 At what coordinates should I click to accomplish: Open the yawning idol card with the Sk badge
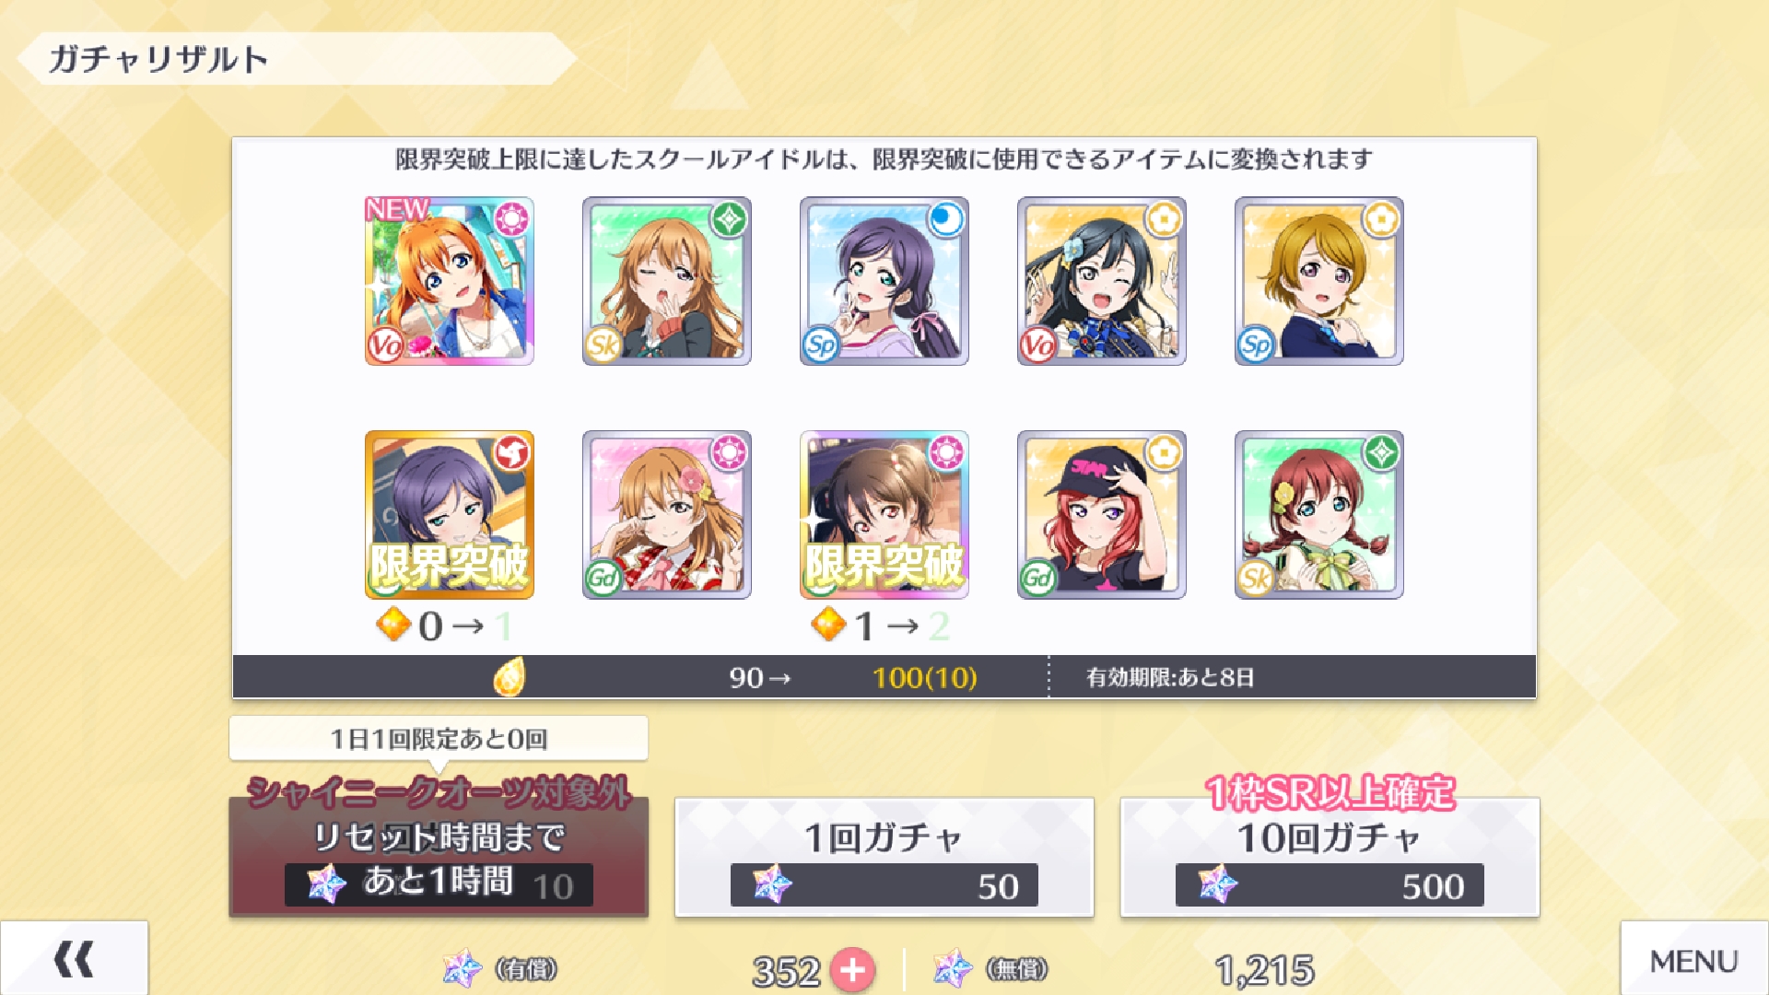coord(667,281)
